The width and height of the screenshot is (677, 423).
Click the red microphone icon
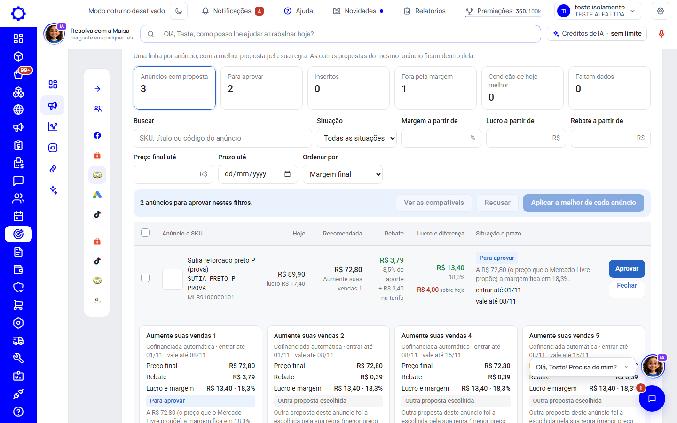coord(661,34)
